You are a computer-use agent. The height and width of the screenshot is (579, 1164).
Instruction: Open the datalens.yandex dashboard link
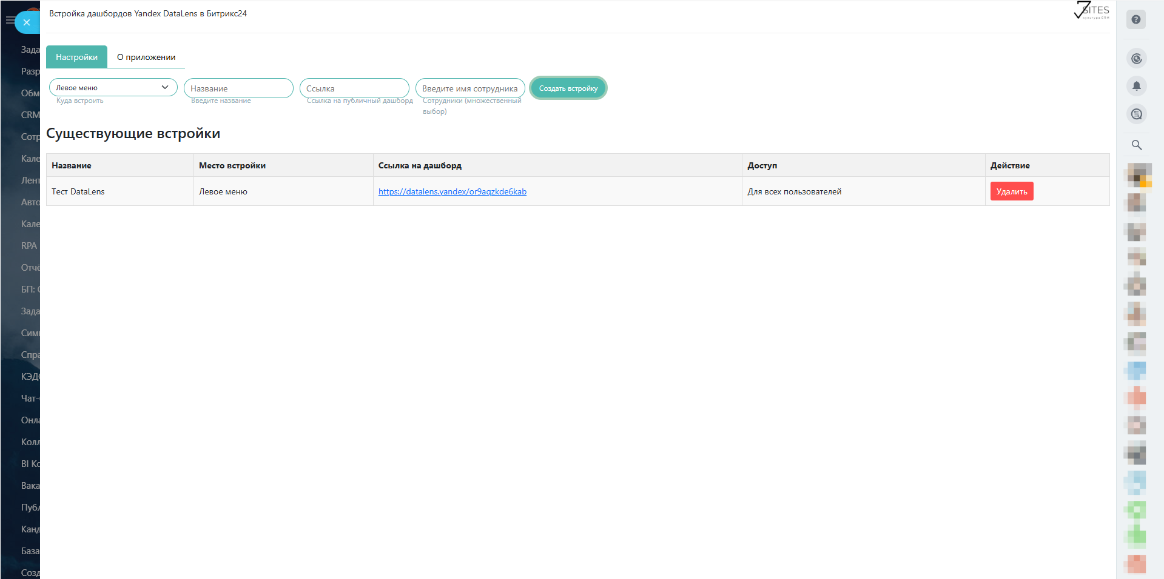452,191
